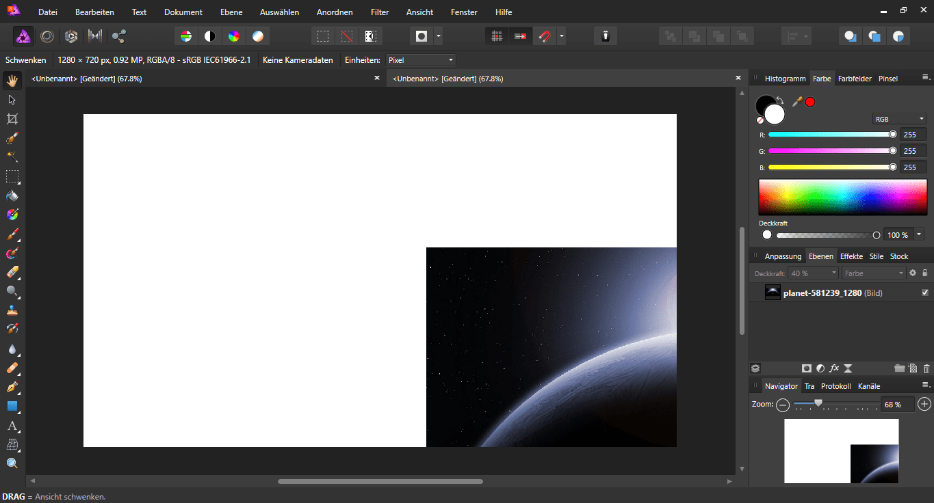The height and width of the screenshot is (503, 934).
Task: Select the Crop tool in the toolbox
Action: (12, 119)
